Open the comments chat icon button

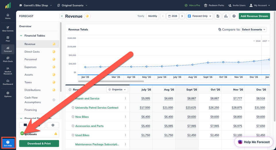[x=25, y=125]
